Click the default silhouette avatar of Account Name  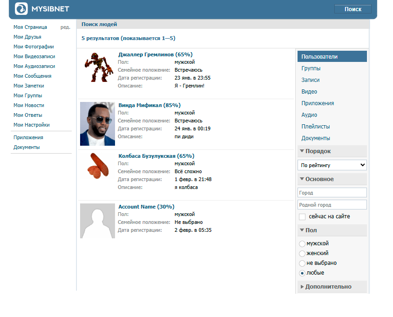point(97,221)
